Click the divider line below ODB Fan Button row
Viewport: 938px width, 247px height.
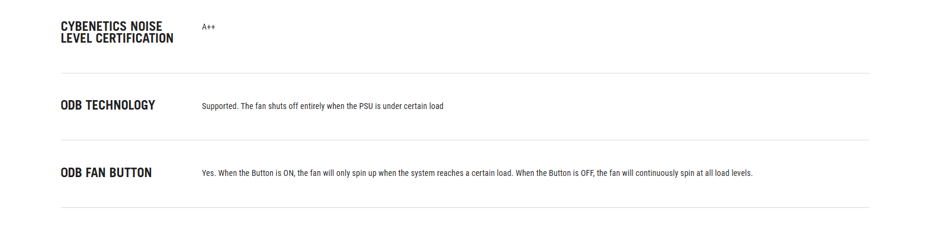tap(465, 208)
